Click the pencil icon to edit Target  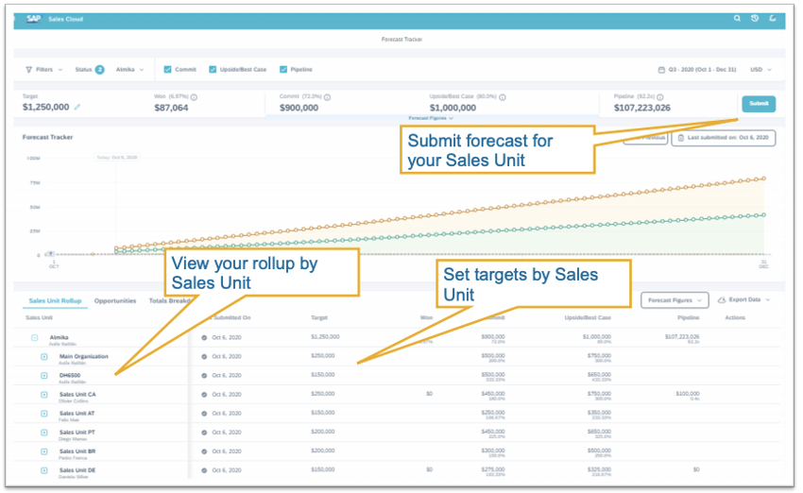click(77, 108)
